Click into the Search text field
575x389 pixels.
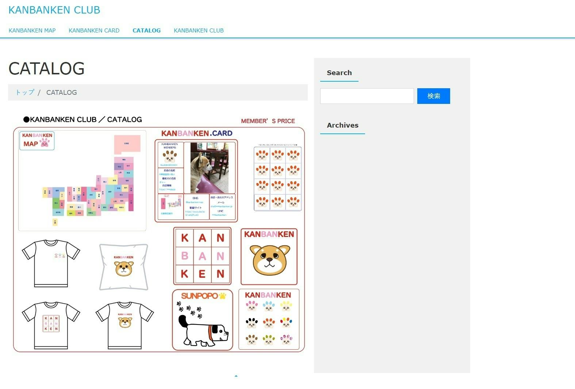[367, 96]
